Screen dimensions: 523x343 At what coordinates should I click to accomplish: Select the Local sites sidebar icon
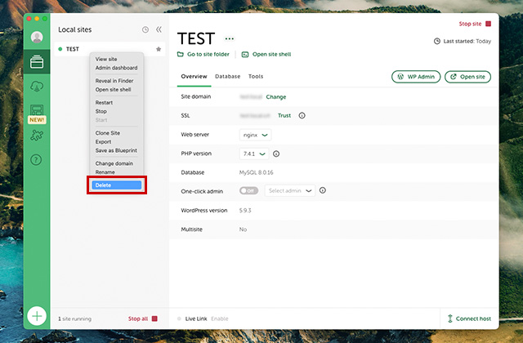[x=37, y=62]
